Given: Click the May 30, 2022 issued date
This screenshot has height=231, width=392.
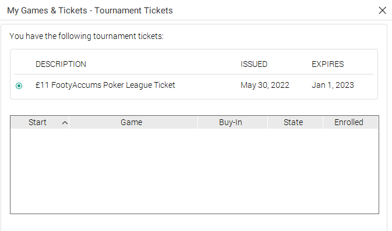Looking at the screenshot, I should [265, 85].
